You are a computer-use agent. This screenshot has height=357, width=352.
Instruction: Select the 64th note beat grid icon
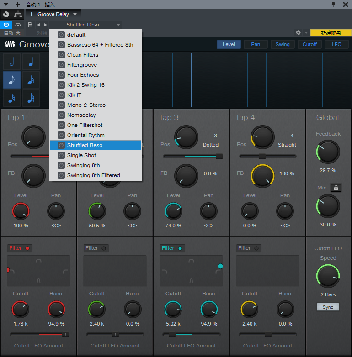pyautogui.click(x=31, y=98)
